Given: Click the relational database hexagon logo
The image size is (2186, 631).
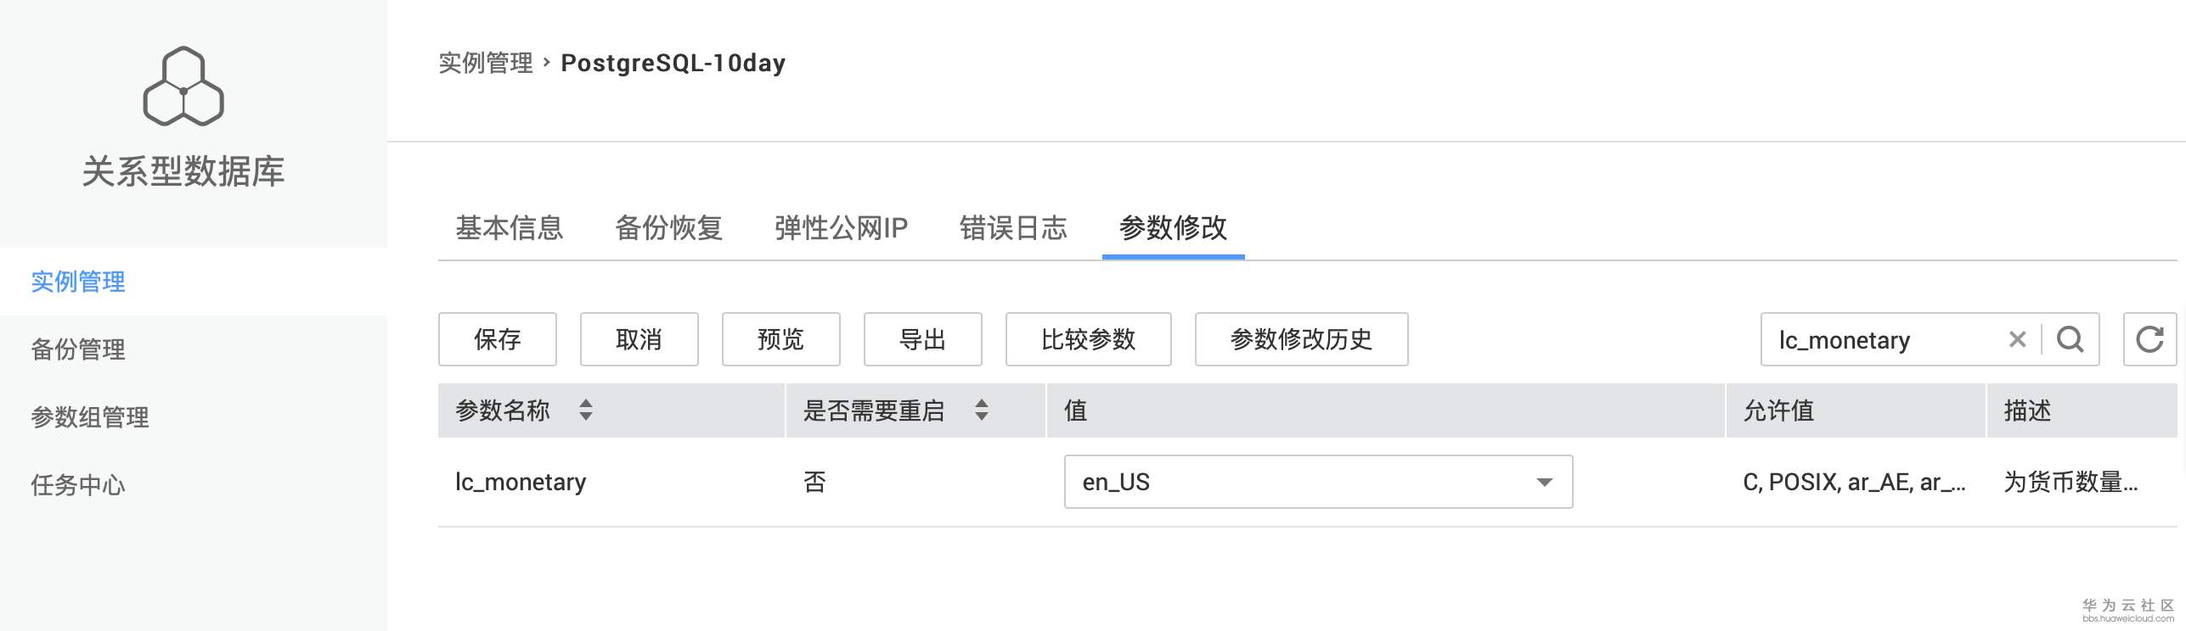Looking at the screenshot, I should [183, 87].
